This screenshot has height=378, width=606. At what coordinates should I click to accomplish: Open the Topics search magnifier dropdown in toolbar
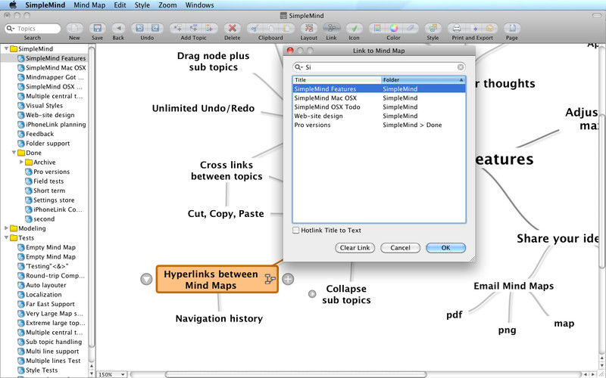pyautogui.click(x=11, y=29)
